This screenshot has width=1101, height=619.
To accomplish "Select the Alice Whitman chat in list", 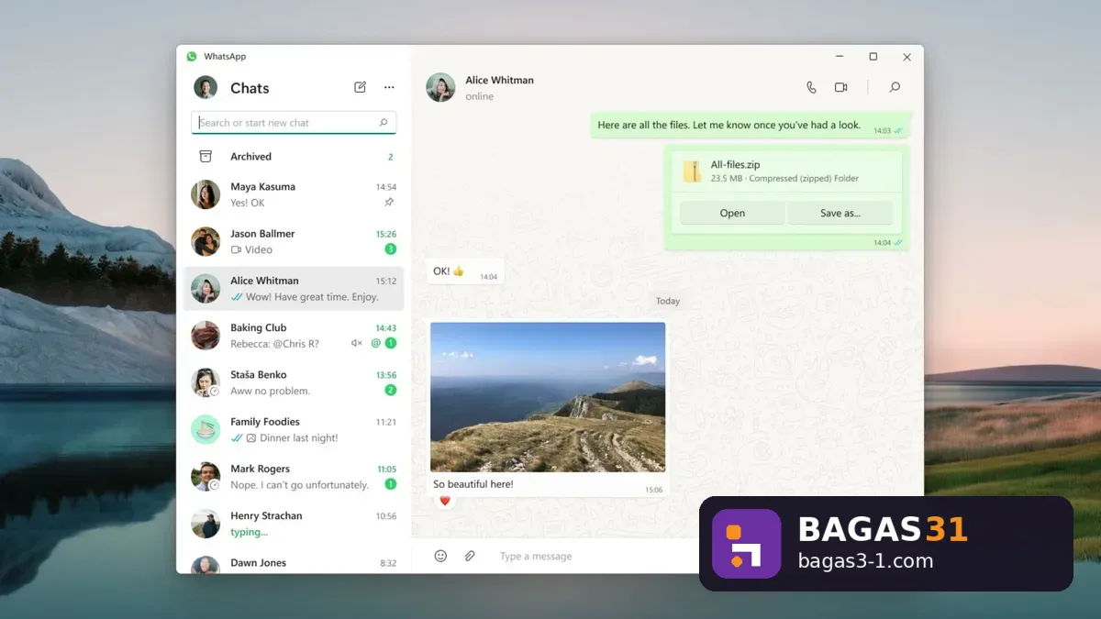I will 294,289.
